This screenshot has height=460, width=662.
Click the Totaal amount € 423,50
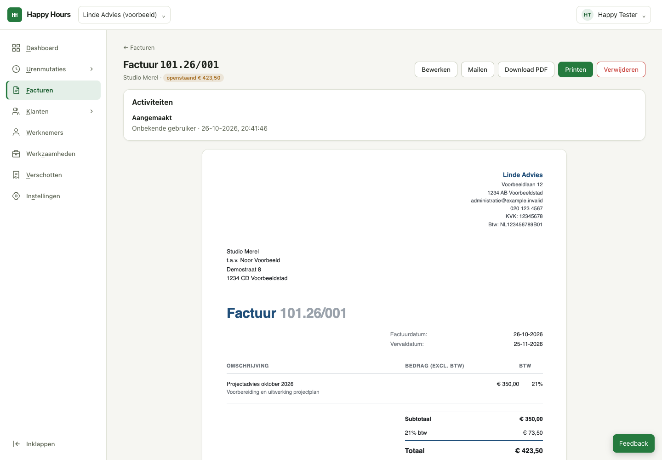pyautogui.click(x=529, y=451)
